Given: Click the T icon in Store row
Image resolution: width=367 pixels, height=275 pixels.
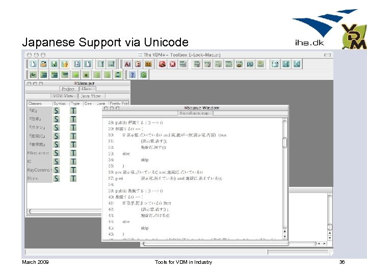Looking at the screenshot, I should click(x=73, y=178).
